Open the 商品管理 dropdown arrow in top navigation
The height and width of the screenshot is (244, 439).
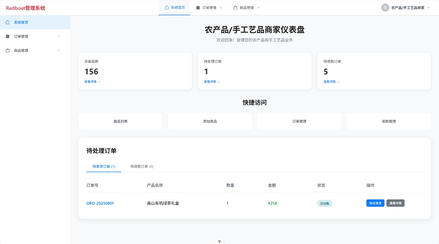258,8
